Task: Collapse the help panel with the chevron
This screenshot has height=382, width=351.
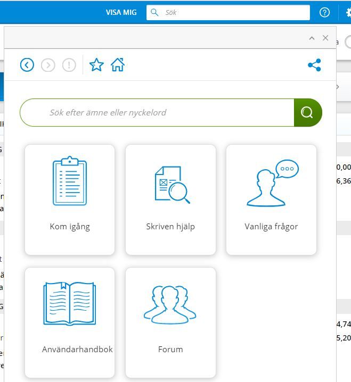Action: [312, 38]
